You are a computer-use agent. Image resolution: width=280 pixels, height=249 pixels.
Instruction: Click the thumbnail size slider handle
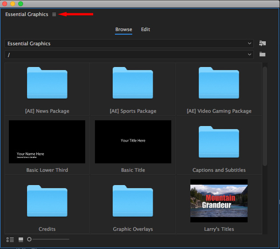coord(29,239)
